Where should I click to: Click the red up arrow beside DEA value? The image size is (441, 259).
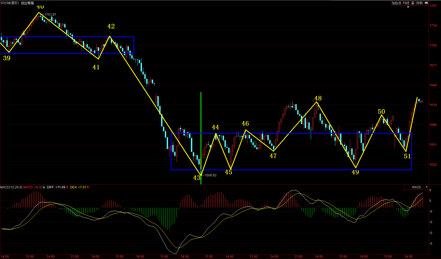(x=88, y=187)
